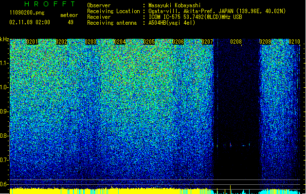Click the 0.7 frequency axis label
Screen dimensions: 306x194
(x=4, y=160)
